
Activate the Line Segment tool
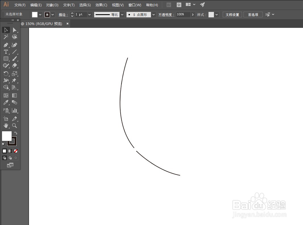pos(14,52)
